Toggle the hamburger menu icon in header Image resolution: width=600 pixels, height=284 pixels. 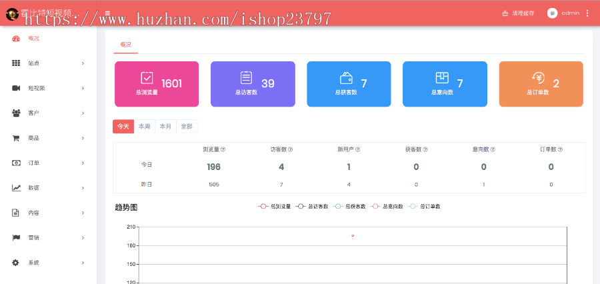(107, 13)
